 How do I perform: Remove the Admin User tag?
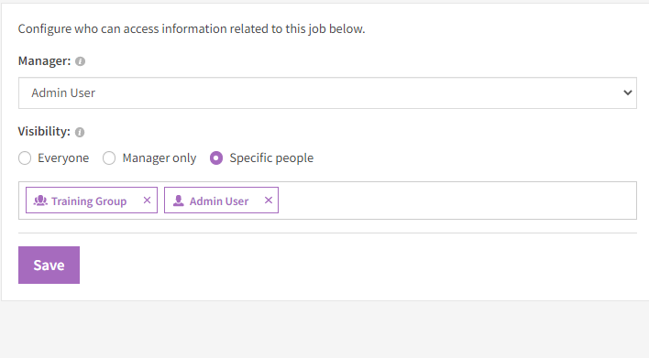[269, 201]
